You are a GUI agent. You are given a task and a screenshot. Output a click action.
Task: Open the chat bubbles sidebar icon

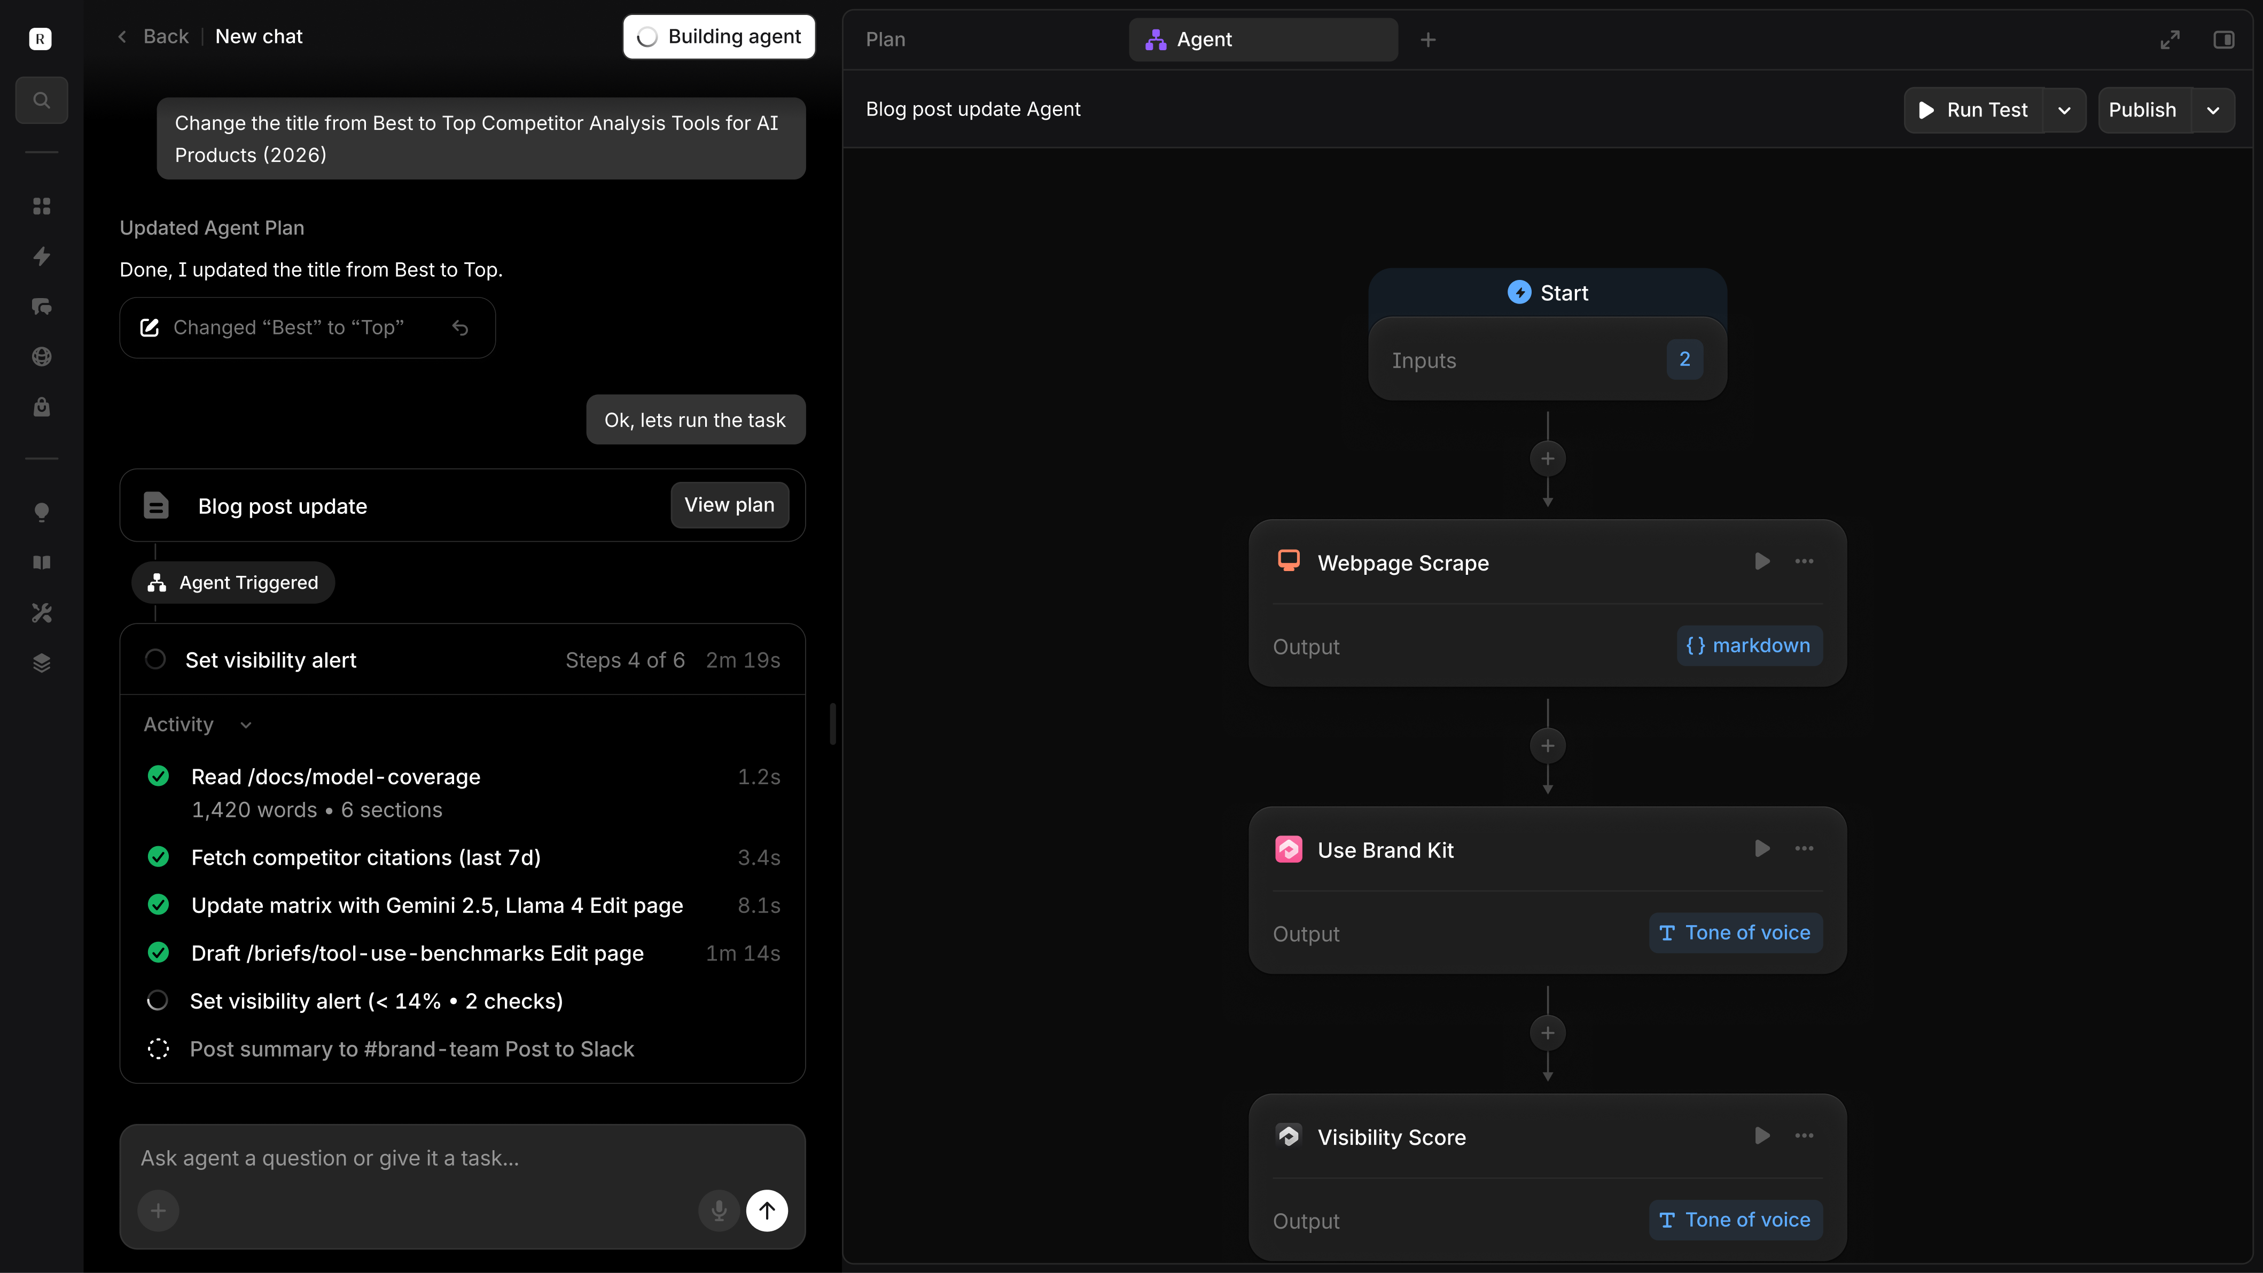(x=41, y=307)
